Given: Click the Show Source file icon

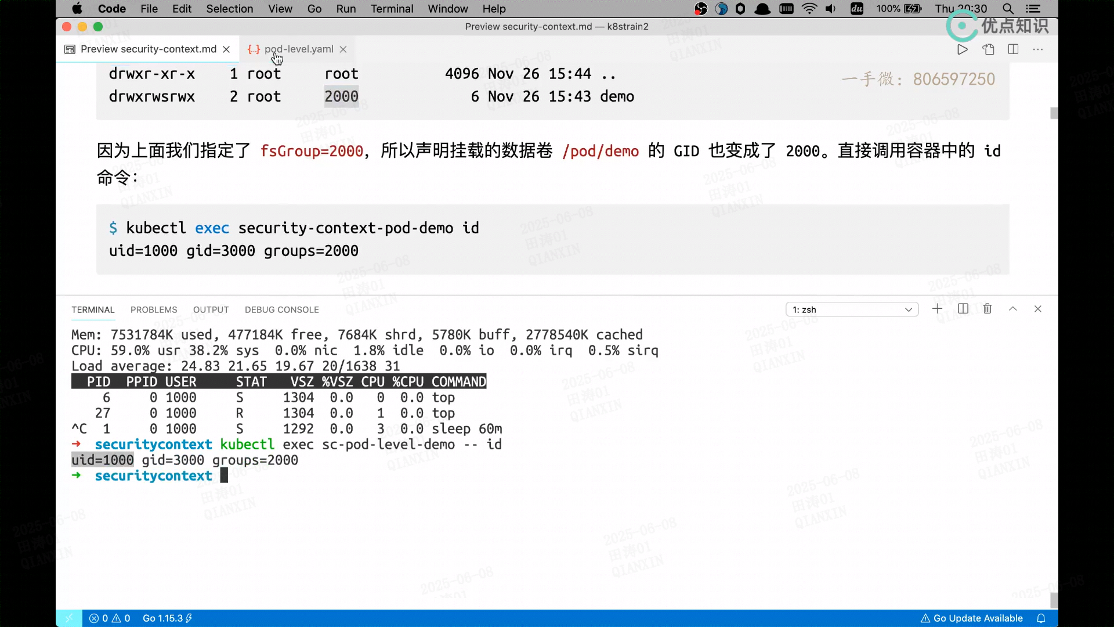Looking at the screenshot, I should 988,49.
